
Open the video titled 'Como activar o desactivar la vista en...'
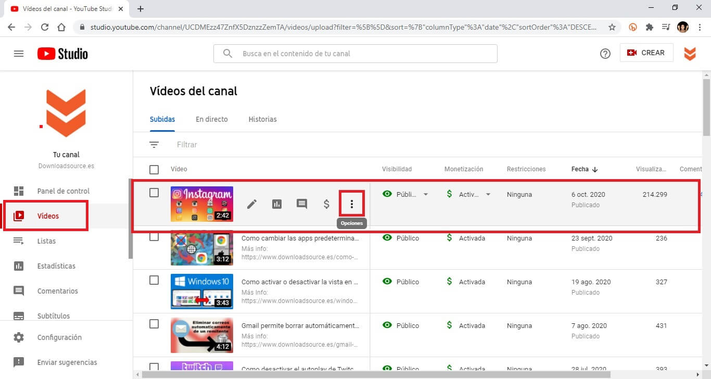pyautogui.click(x=300, y=282)
